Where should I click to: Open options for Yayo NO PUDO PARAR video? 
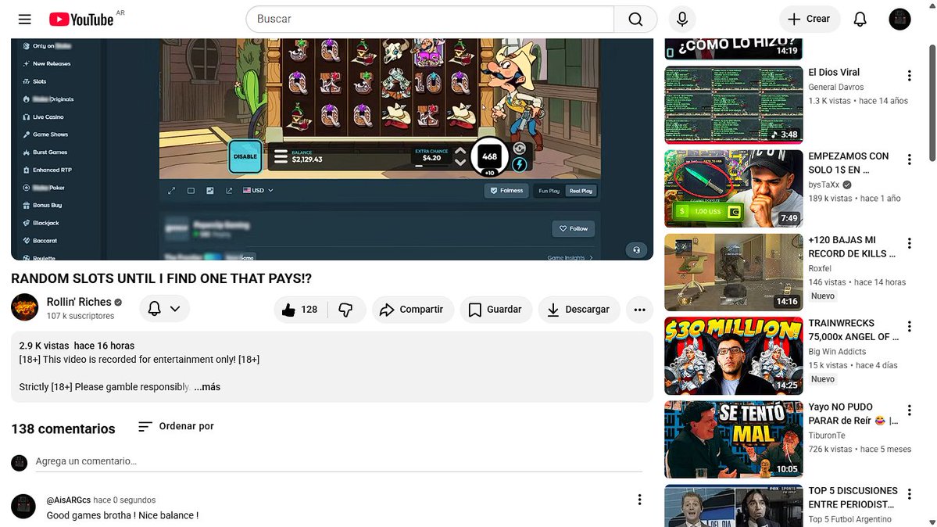(x=909, y=410)
